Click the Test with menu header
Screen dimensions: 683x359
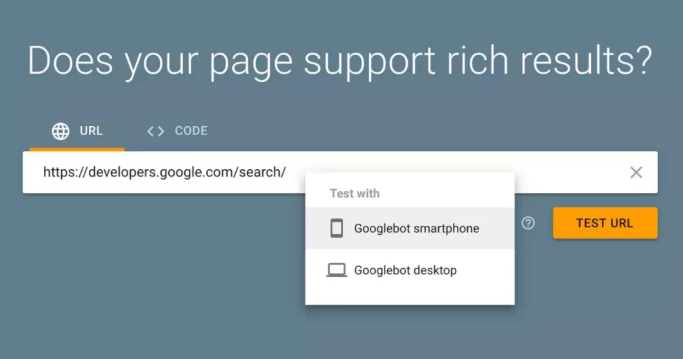tap(354, 194)
